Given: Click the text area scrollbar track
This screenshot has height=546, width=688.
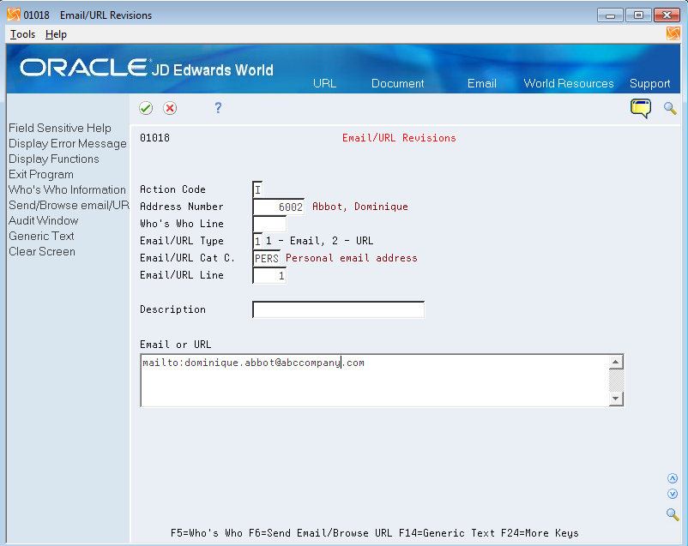Looking at the screenshot, I should 616,381.
